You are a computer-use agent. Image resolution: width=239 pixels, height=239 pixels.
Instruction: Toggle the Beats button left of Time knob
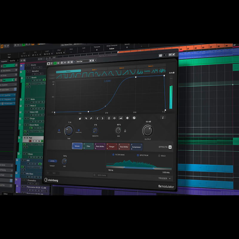59,130
